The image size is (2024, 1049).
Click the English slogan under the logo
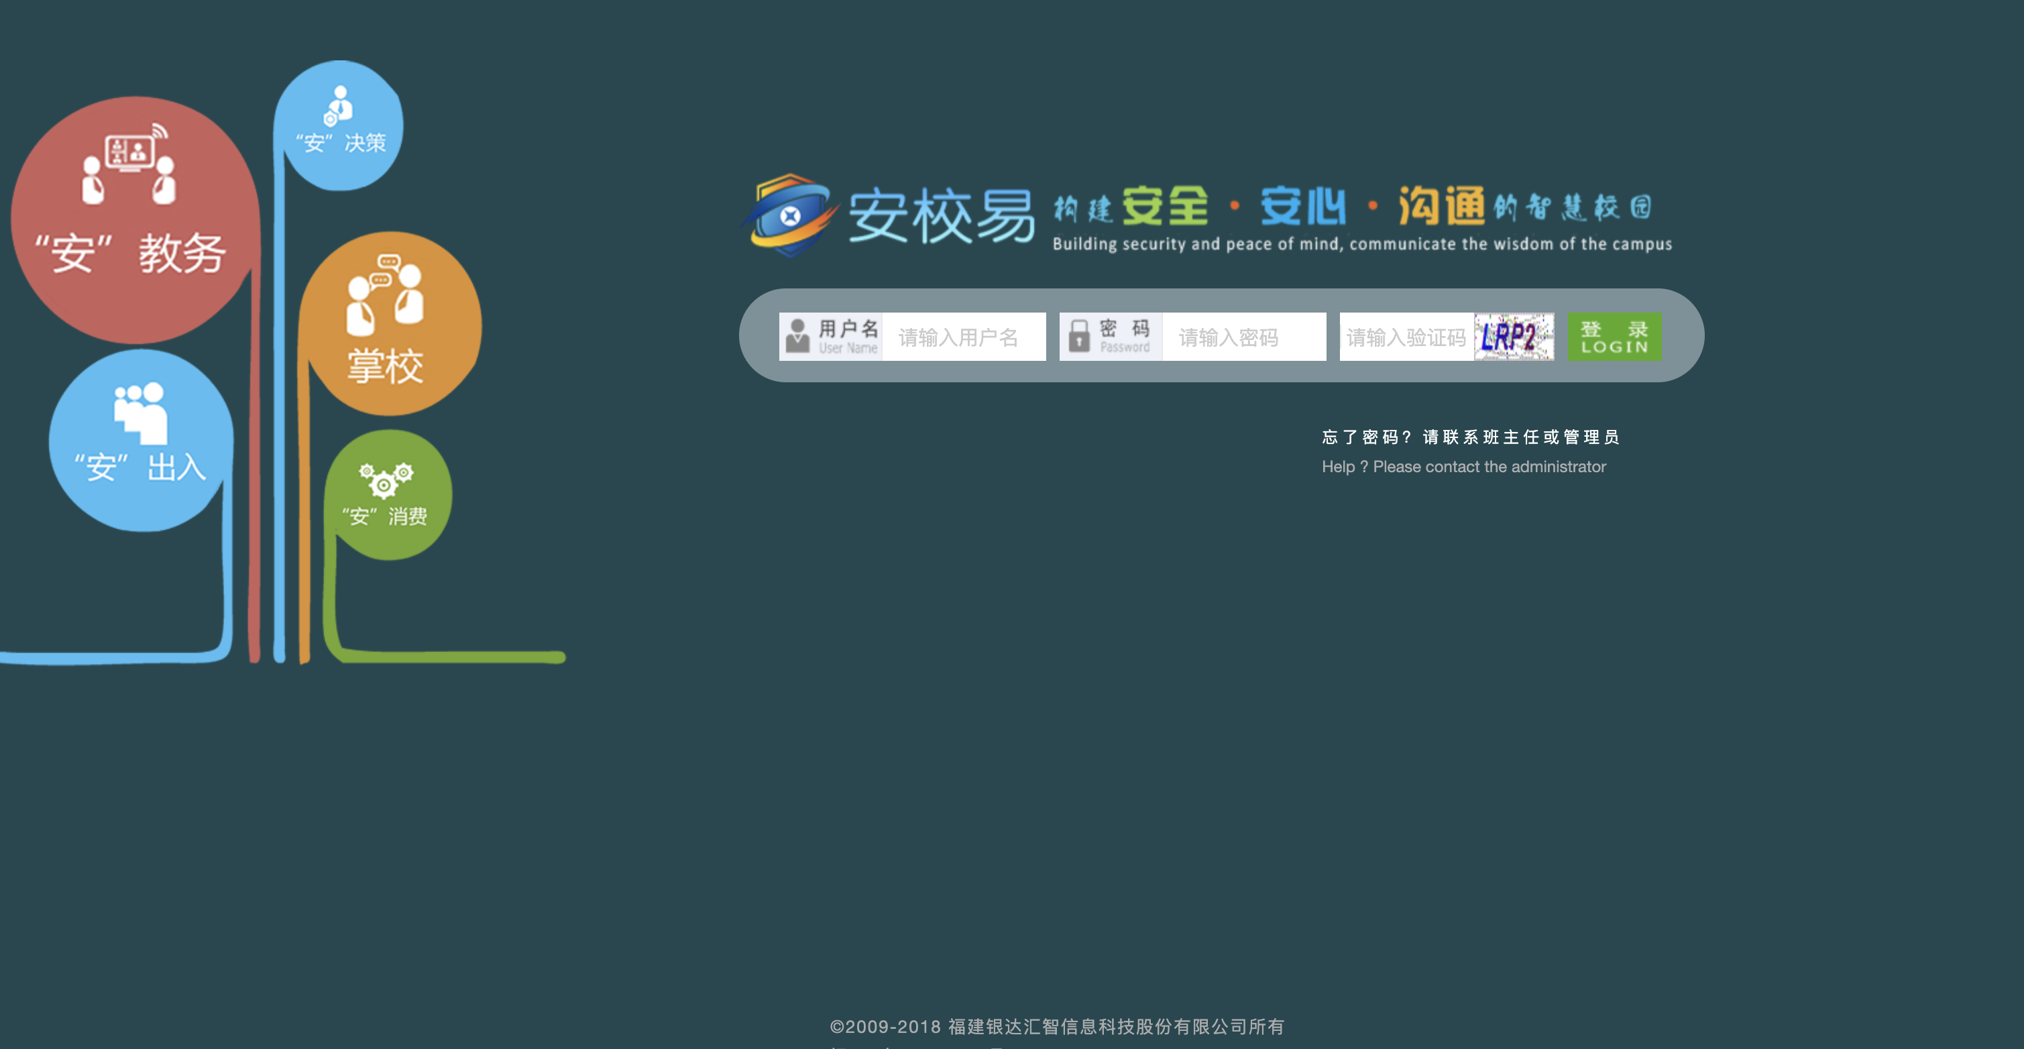1361,244
